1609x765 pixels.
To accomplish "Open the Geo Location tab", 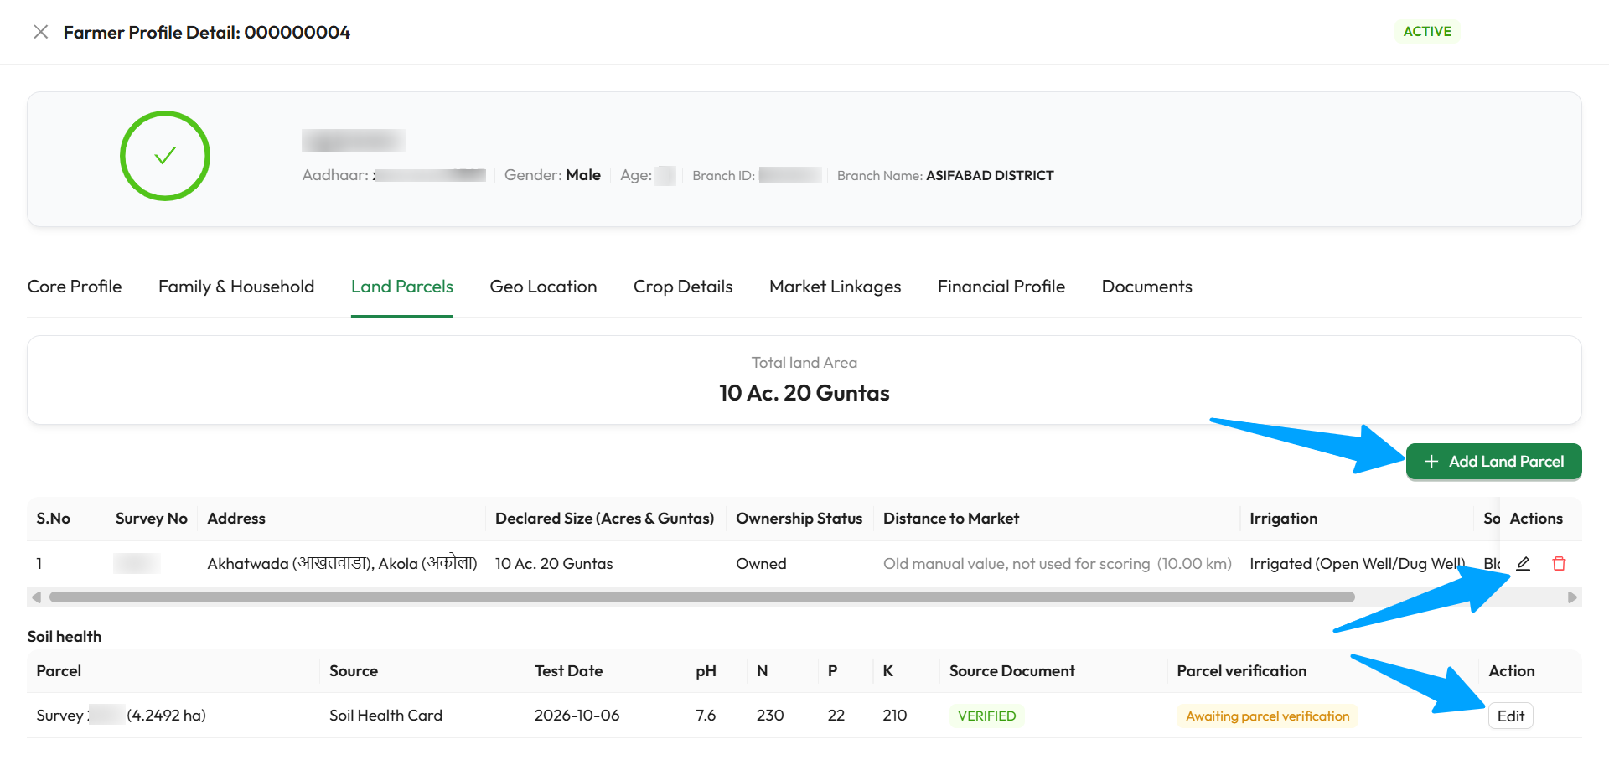I will click(543, 287).
